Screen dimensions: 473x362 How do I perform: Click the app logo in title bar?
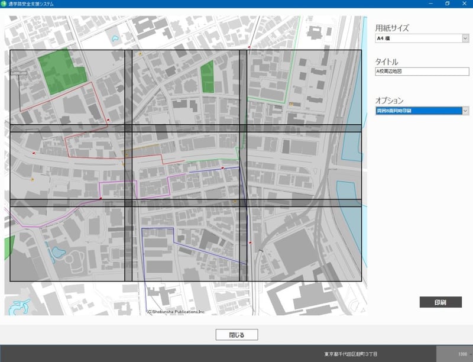pyautogui.click(x=4, y=4)
